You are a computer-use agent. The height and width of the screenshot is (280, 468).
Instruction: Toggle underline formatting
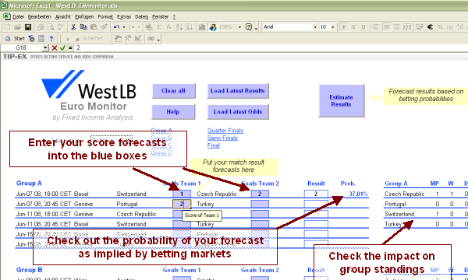(363, 27)
